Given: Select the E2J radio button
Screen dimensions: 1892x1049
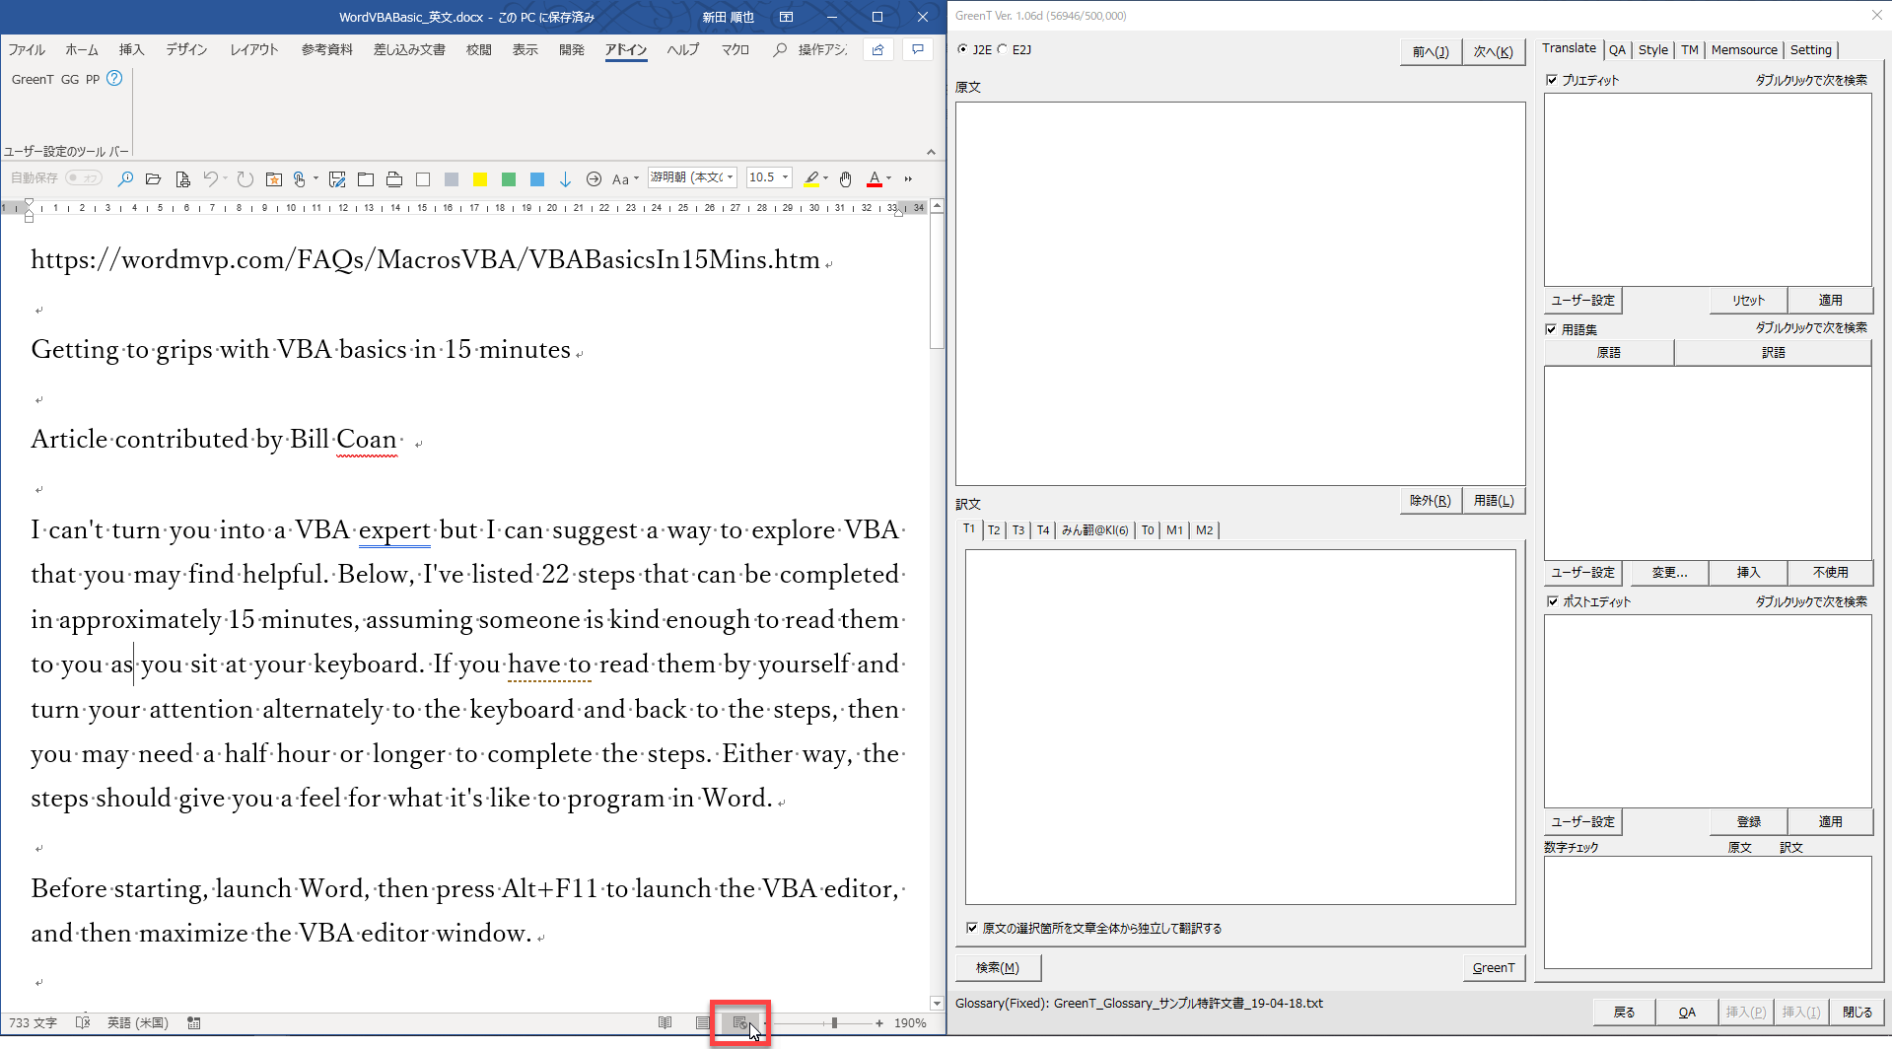Looking at the screenshot, I should pos(1003,49).
